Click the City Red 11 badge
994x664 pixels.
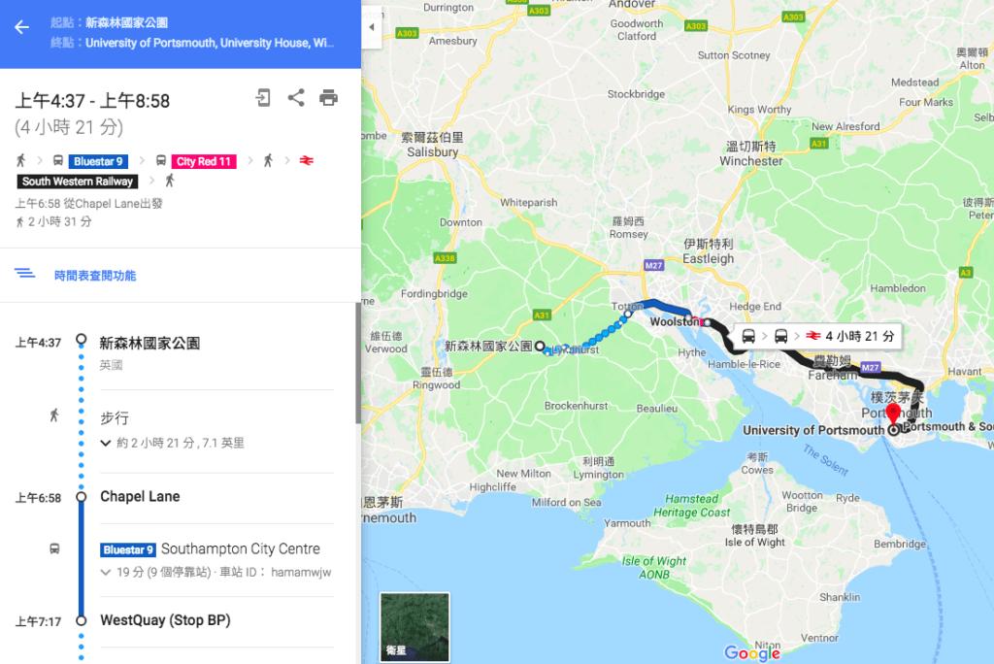[204, 162]
